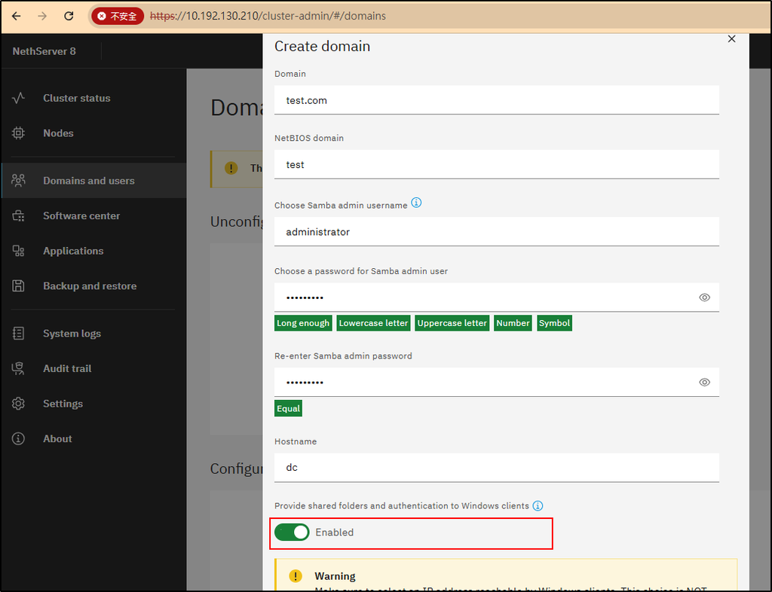
Task: Click the browser forward arrow
Action: tap(42, 17)
